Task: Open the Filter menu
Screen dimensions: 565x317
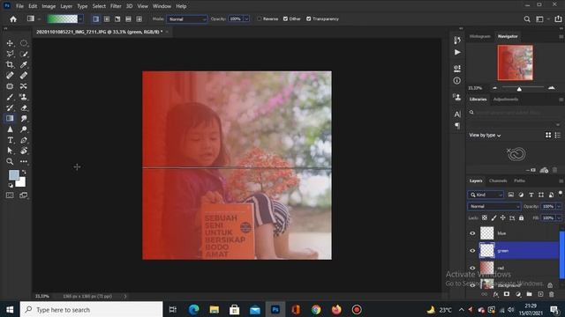Action: [116, 6]
